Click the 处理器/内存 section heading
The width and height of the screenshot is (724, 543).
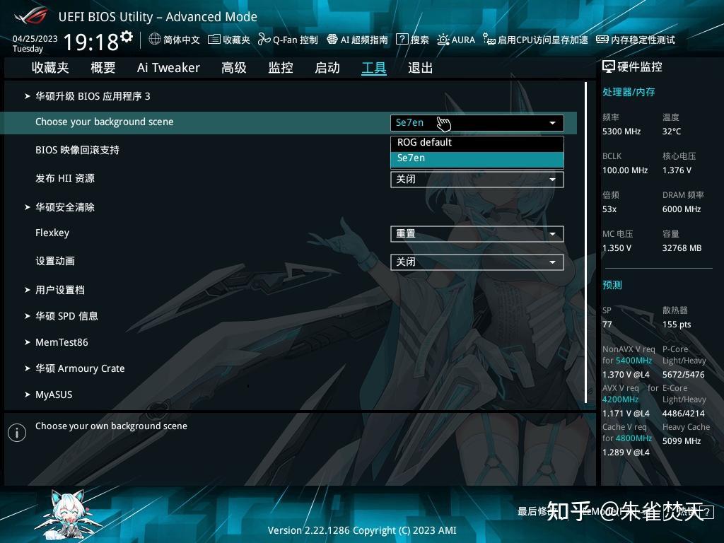pyautogui.click(x=629, y=93)
